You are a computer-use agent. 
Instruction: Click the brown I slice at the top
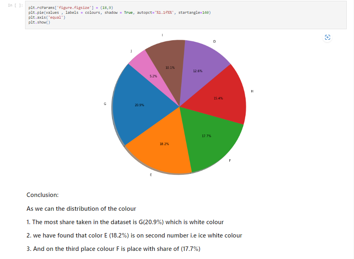click(x=169, y=68)
